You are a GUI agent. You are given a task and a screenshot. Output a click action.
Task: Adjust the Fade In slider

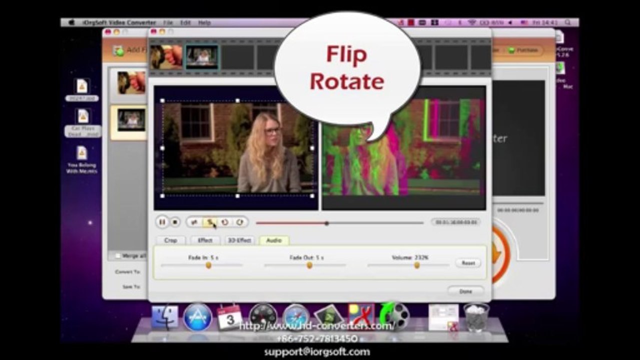(203, 265)
